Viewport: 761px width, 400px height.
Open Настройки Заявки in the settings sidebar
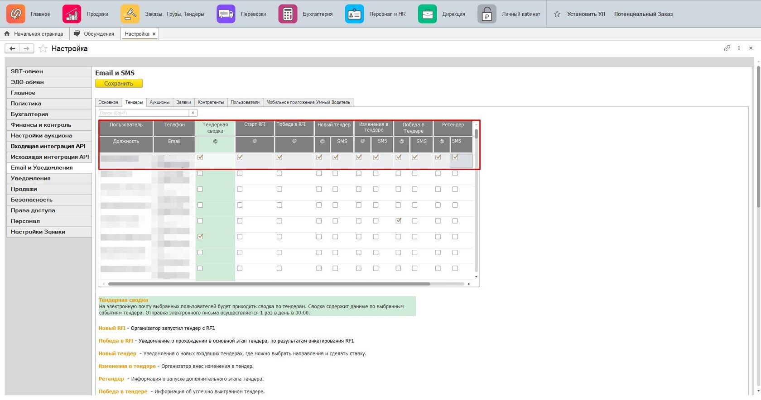click(49, 232)
